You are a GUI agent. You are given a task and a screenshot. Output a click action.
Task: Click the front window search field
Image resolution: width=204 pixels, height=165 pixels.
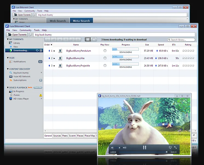114,35
